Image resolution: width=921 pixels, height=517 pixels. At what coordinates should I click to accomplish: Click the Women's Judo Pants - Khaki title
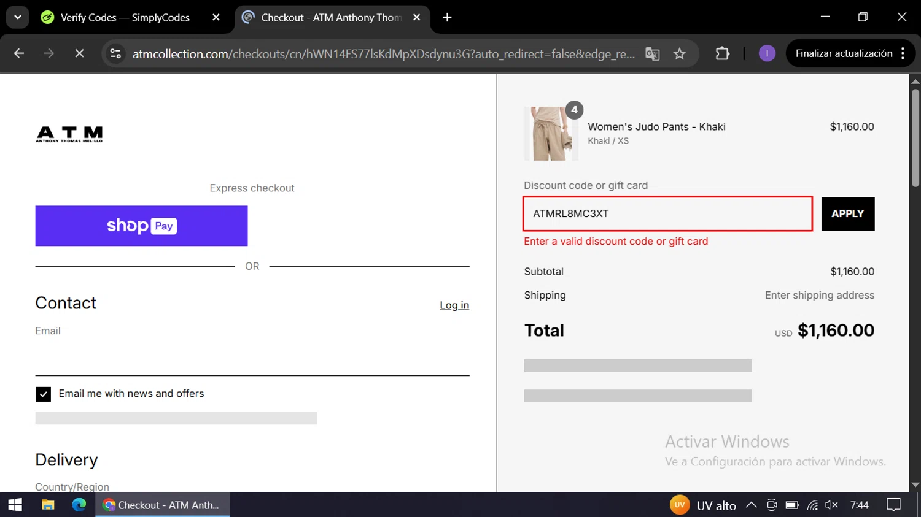coord(656,127)
